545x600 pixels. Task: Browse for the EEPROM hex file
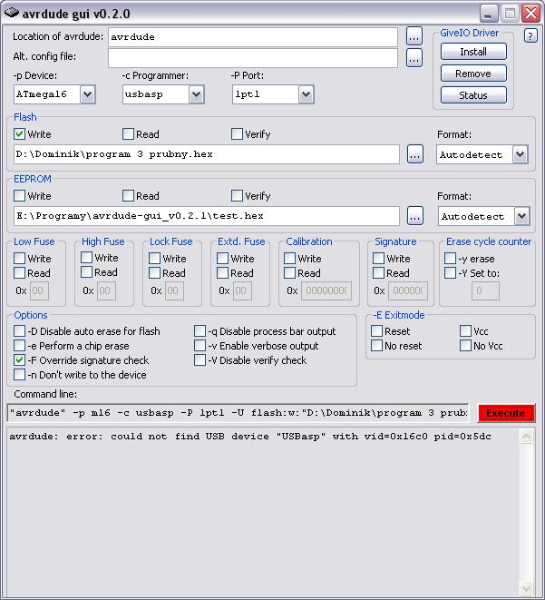click(415, 216)
